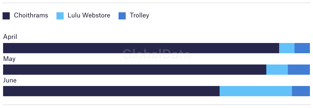313x108 pixels.
Task: Click the Choithrams legend color swatch
Action: (6, 16)
